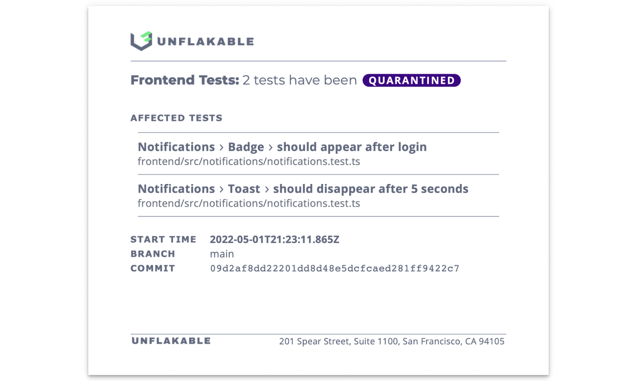Click the Spear Street address in footer

click(392, 341)
